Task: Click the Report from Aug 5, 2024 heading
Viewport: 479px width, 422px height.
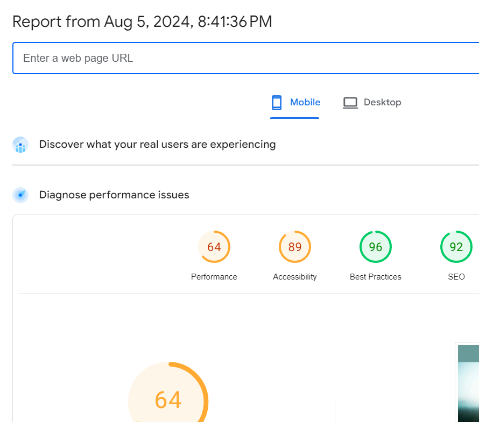Action: point(142,22)
